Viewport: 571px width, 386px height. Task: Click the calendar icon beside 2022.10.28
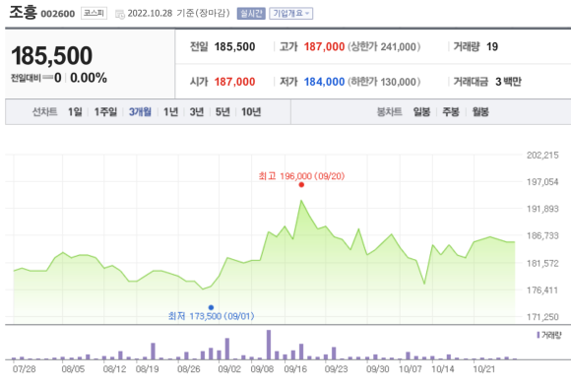pos(120,14)
